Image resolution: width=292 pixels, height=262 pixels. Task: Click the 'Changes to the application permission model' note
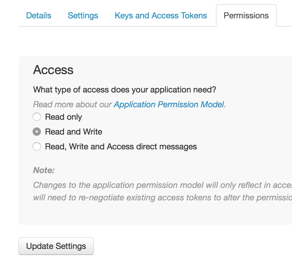point(162,185)
